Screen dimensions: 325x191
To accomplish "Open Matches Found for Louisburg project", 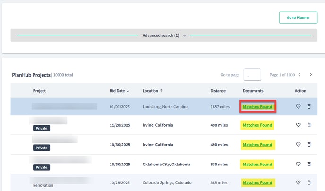I will [x=257, y=106].
